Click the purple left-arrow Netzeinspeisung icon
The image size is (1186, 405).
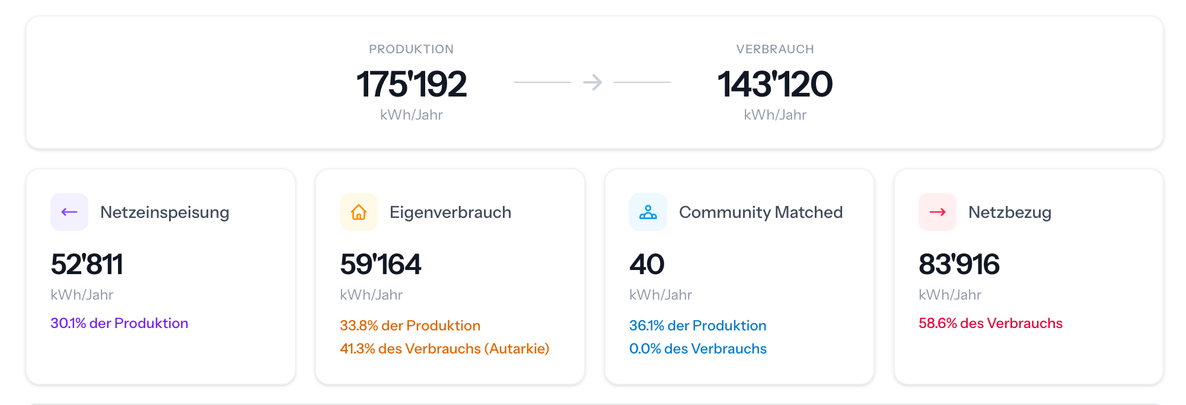(x=69, y=212)
